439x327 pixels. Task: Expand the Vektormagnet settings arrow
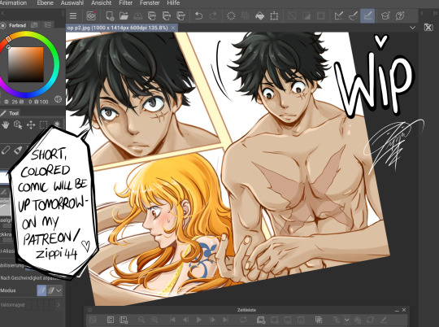[x=59, y=304]
